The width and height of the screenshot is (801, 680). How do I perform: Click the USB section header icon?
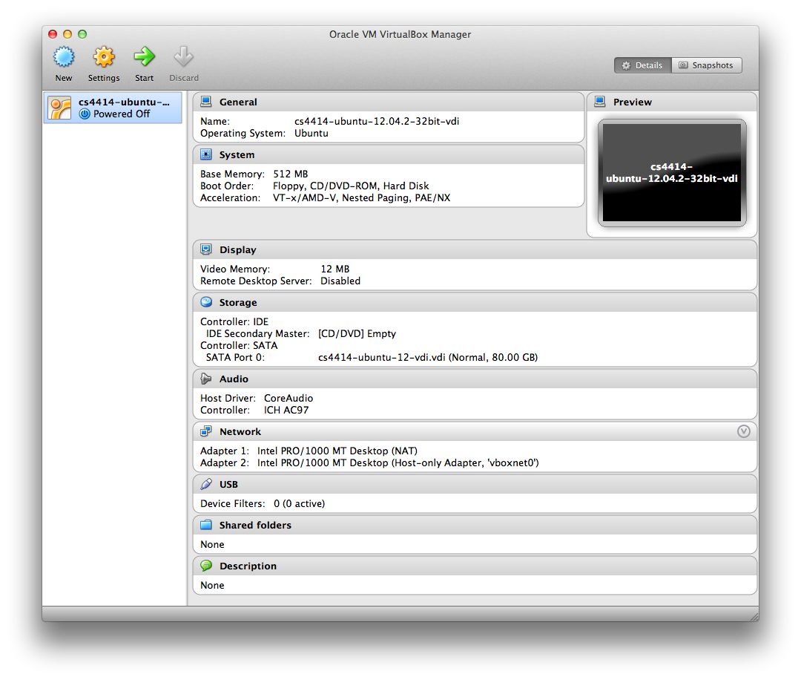[205, 484]
